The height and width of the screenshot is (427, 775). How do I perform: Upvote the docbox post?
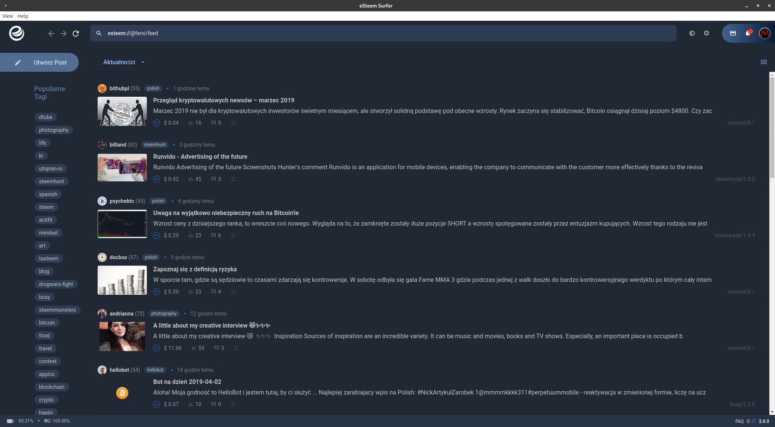pyautogui.click(x=156, y=292)
